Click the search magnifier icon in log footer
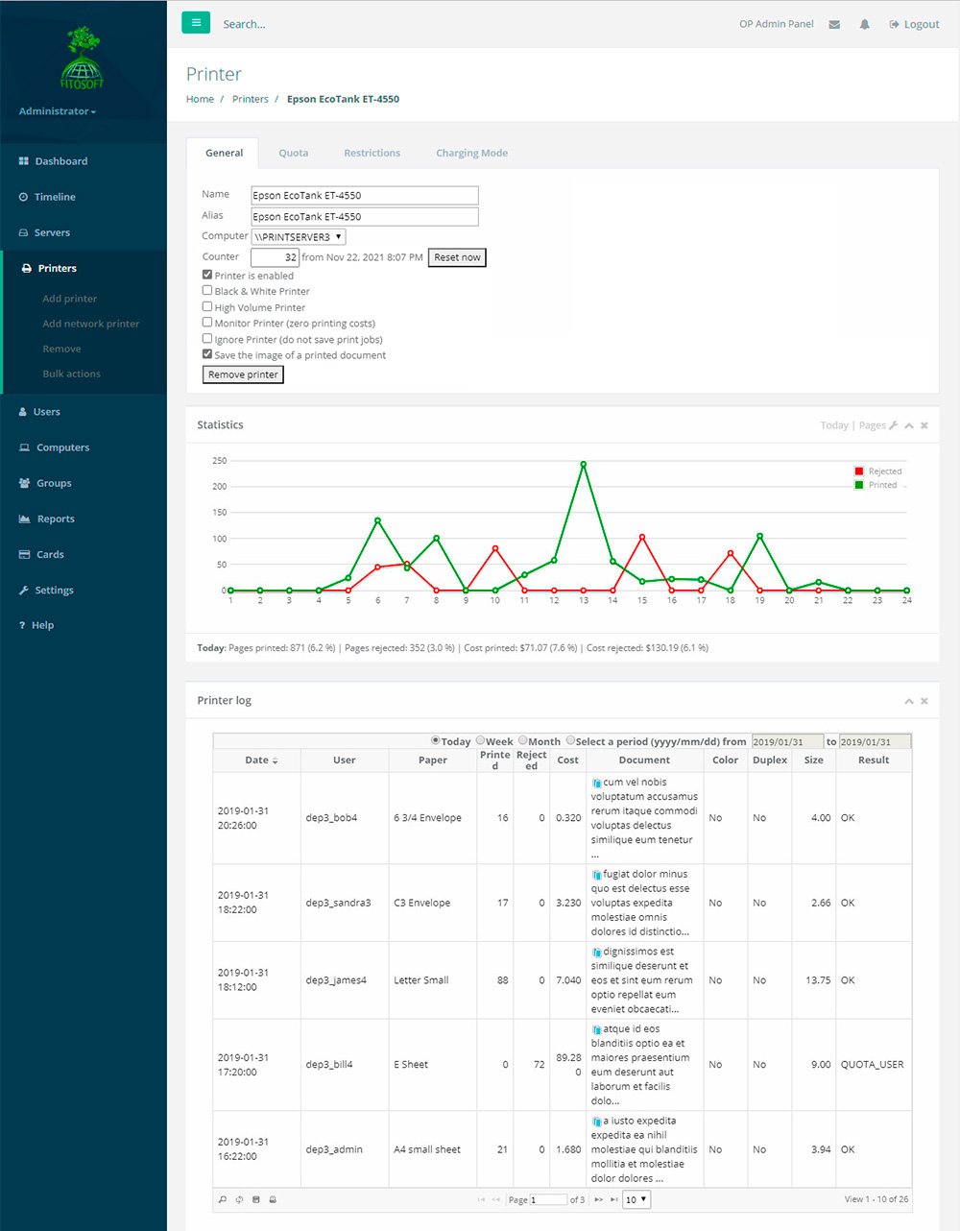Image resolution: width=960 pixels, height=1231 pixels. click(223, 1199)
